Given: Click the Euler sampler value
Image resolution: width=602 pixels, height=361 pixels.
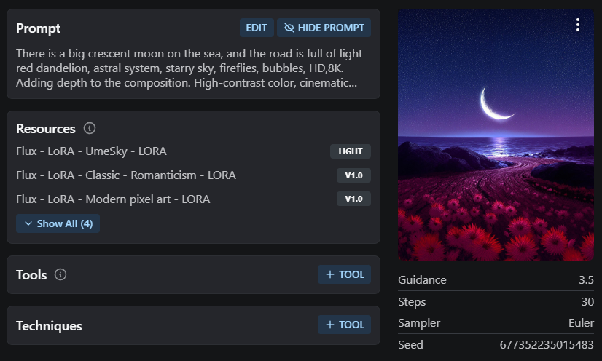Looking at the screenshot, I should (x=581, y=322).
